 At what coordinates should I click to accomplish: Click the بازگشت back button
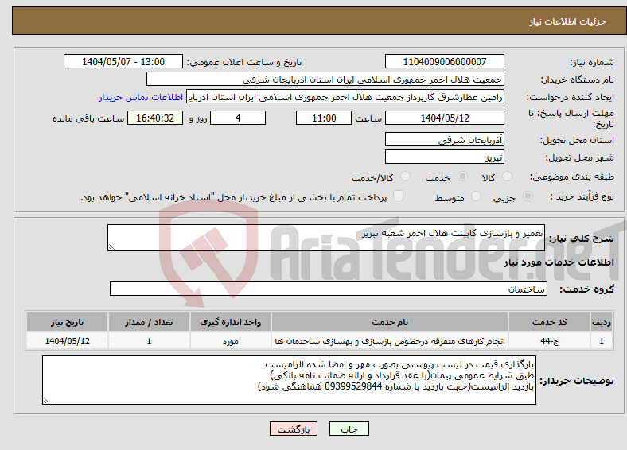pos(294,429)
